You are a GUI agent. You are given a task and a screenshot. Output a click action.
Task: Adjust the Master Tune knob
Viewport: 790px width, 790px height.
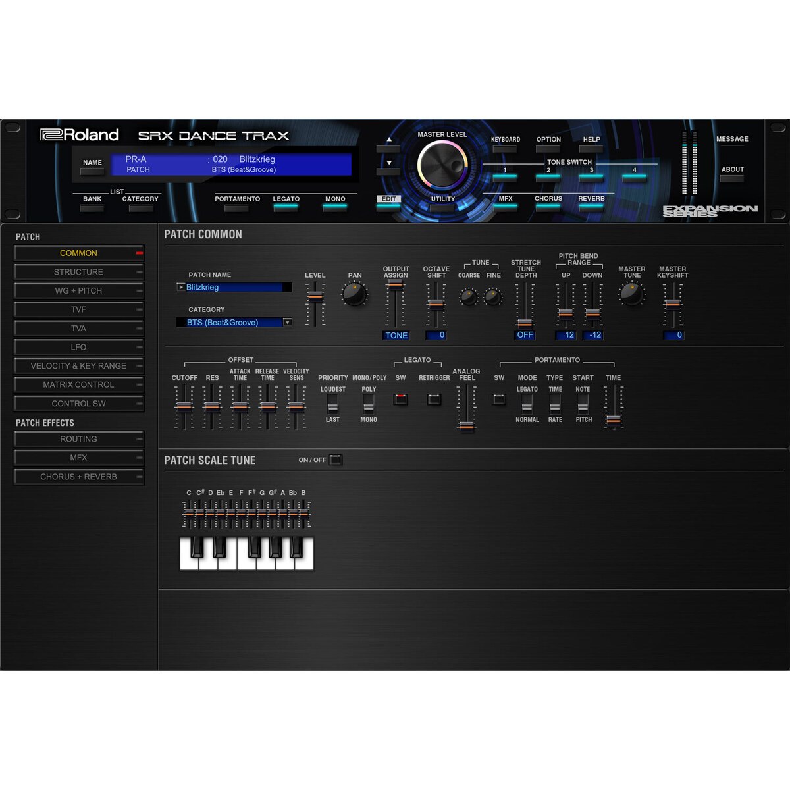click(x=631, y=294)
